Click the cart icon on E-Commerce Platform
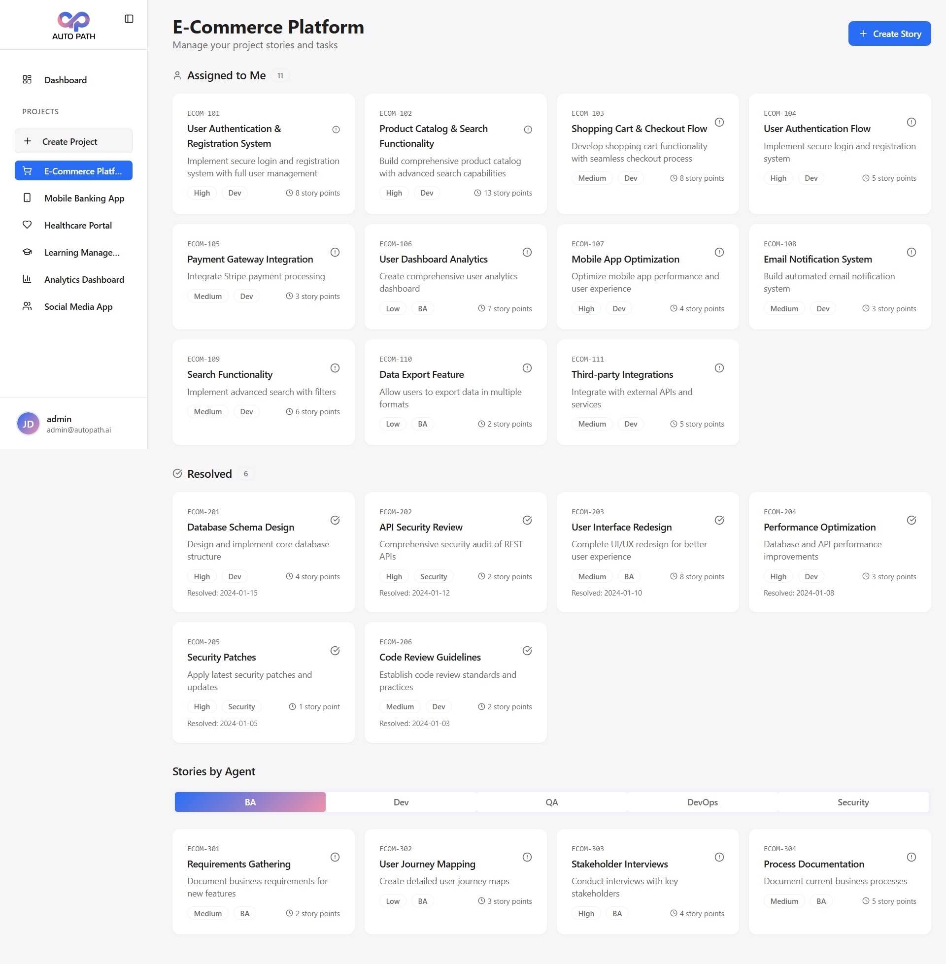Screen dimensions: 946x964 pos(27,170)
